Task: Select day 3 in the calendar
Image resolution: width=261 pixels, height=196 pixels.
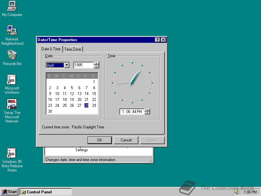Action: point(57,88)
